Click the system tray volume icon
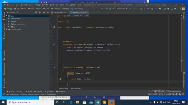188x105 pixels. [x=164, y=102]
